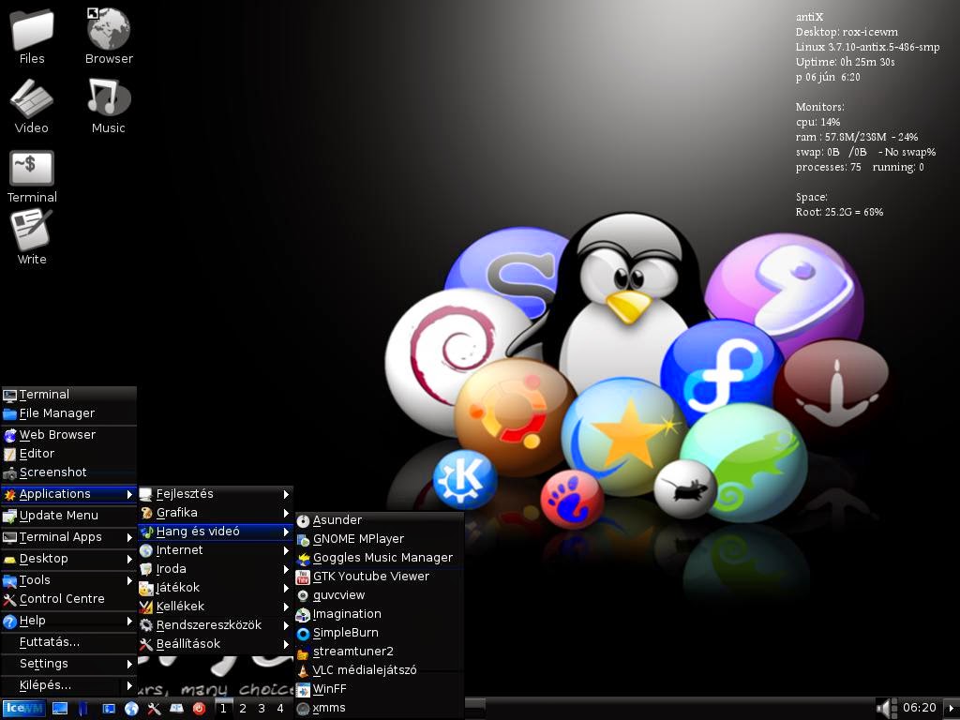Image resolution: width=960 pixels, height=720 pixels.
Task: Expand the Kilépés... submenu arrow
Action: (x=129, y=685)
